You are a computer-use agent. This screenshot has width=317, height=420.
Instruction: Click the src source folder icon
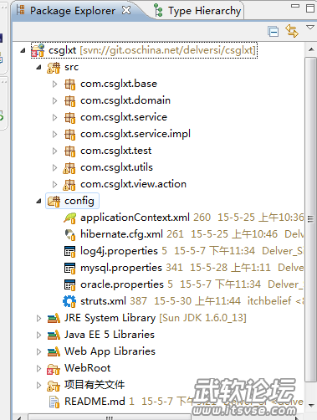pyautogui.click(x=54, y=68)
